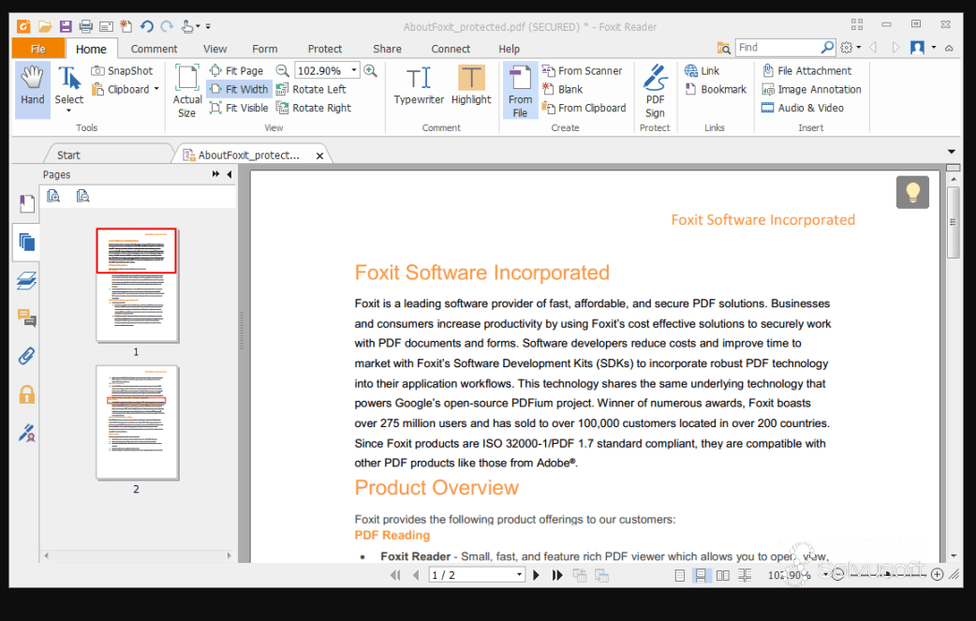
Task: Rotate the page right
Action: (x=314, y=109)
